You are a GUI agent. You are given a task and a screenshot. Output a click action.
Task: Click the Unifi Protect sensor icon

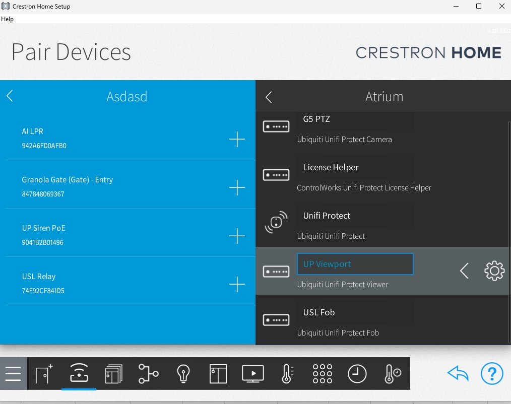(x=276, y=222)
